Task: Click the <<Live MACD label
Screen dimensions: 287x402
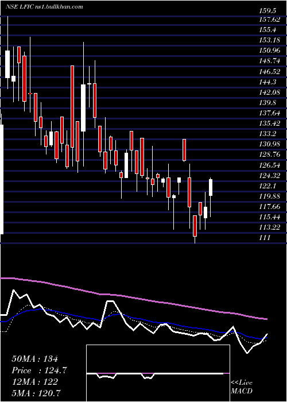Action: click(x=242, y=387)
